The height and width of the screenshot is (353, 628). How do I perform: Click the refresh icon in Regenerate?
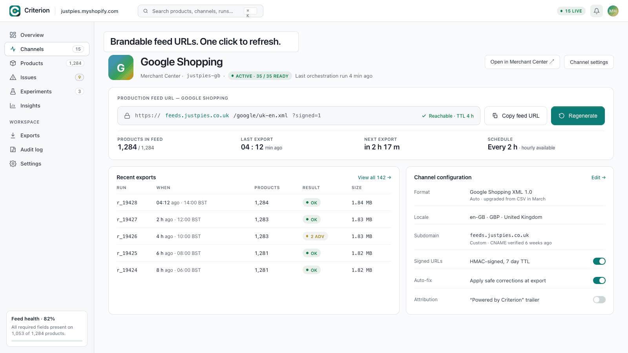click(x=562, y=116)
